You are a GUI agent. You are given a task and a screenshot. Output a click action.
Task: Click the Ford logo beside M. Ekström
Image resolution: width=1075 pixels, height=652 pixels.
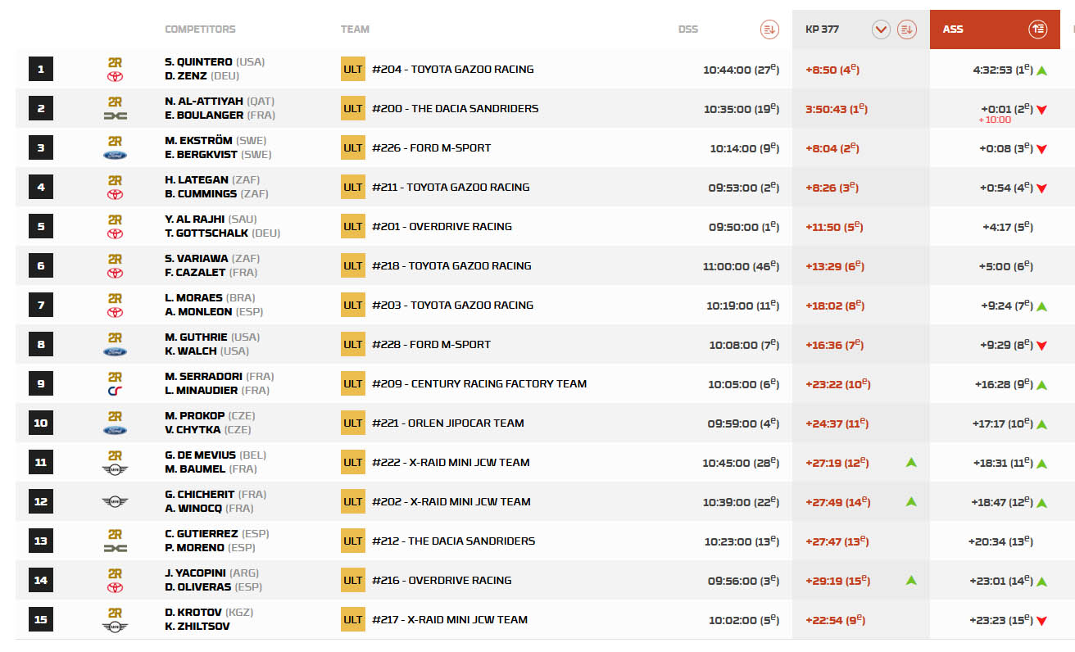click(115, 155)
